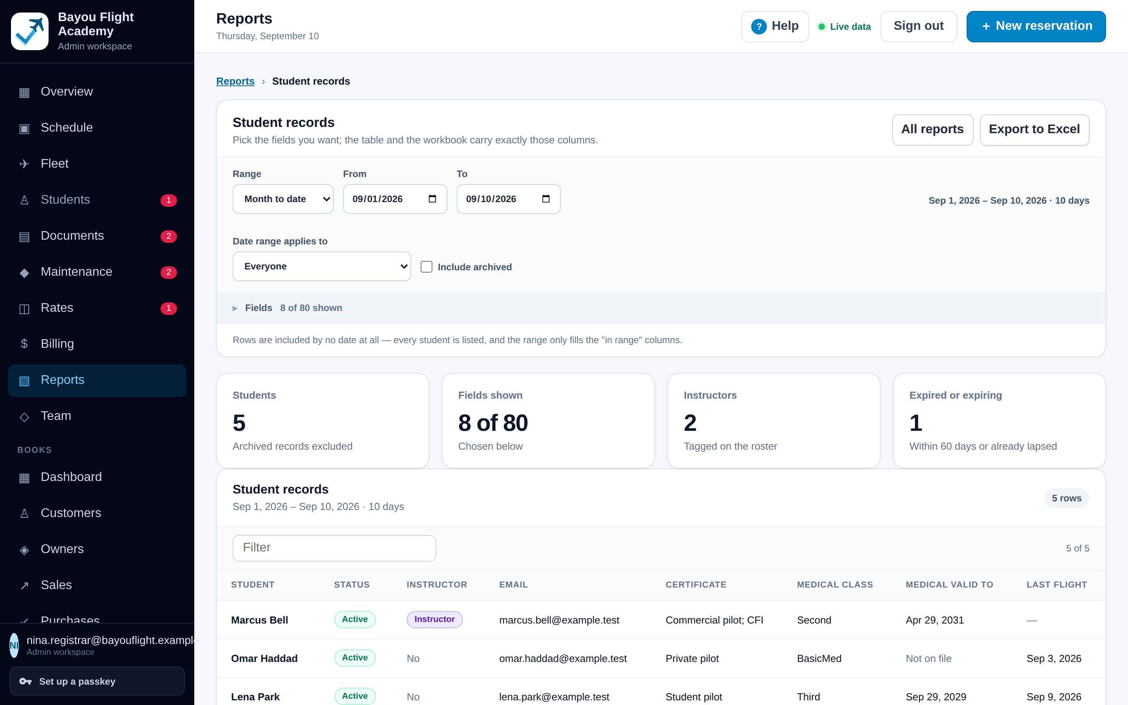Open the From date calendar picker icon

(x=432, y=199)
